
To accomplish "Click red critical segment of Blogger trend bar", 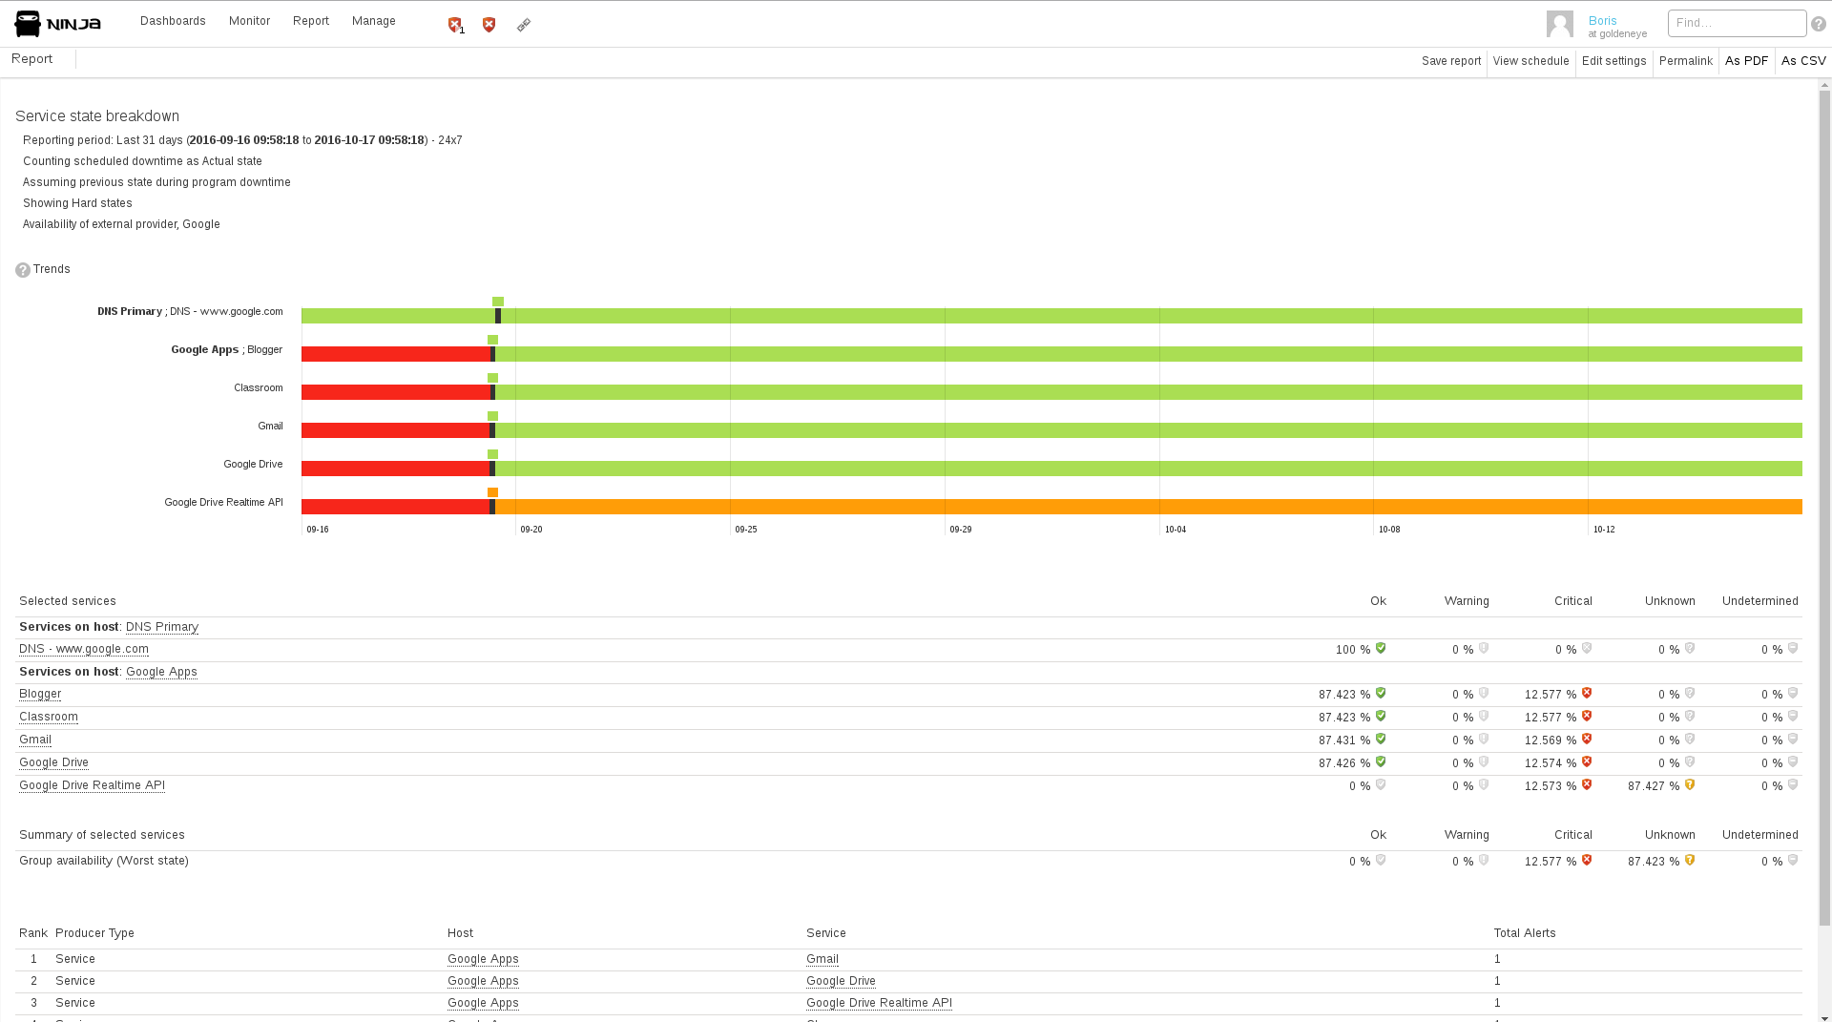I will [396, 354].
